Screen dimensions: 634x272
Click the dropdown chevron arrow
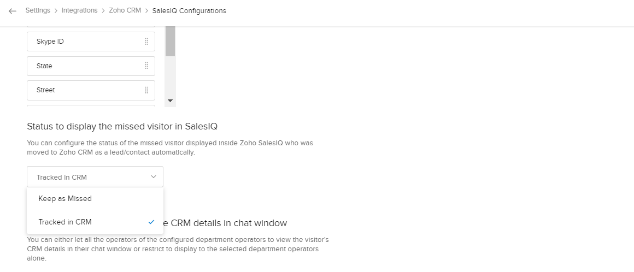153,177
